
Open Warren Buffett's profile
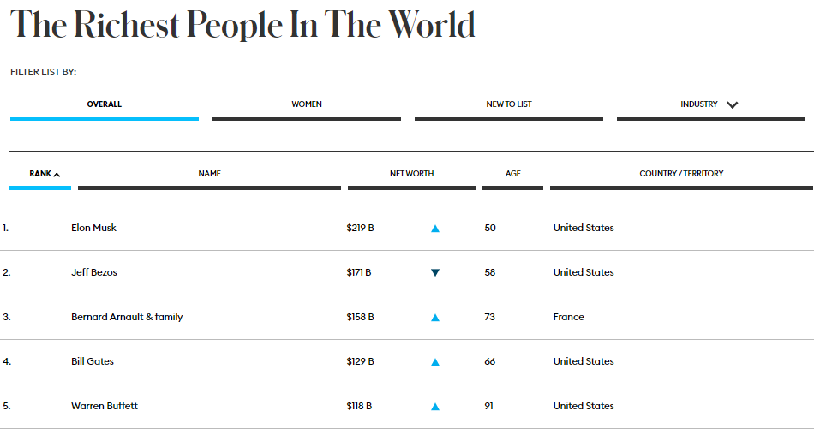point(105,406)
